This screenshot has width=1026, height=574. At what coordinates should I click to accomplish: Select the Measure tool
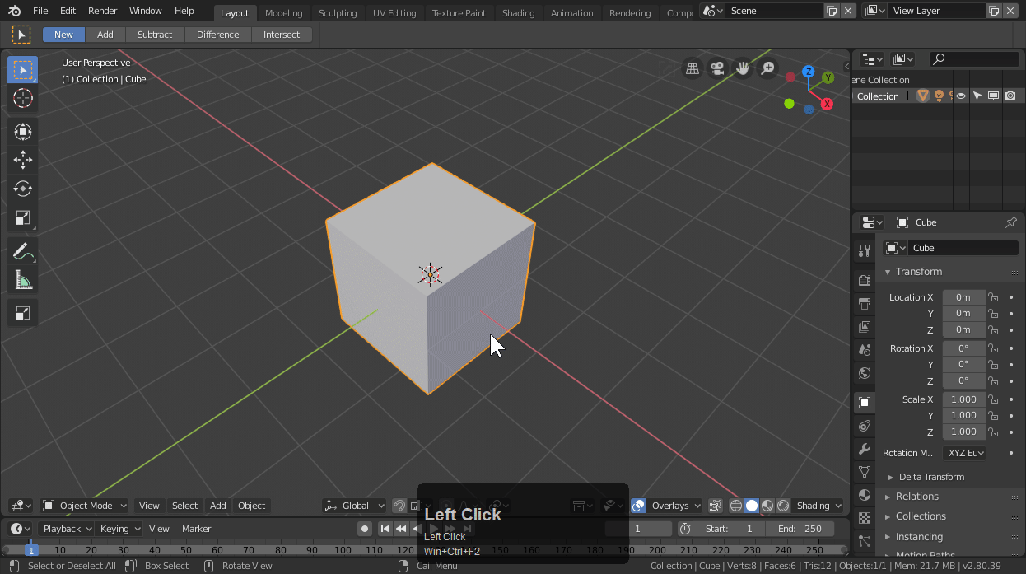pyautogui.click(x=22, y=281)
